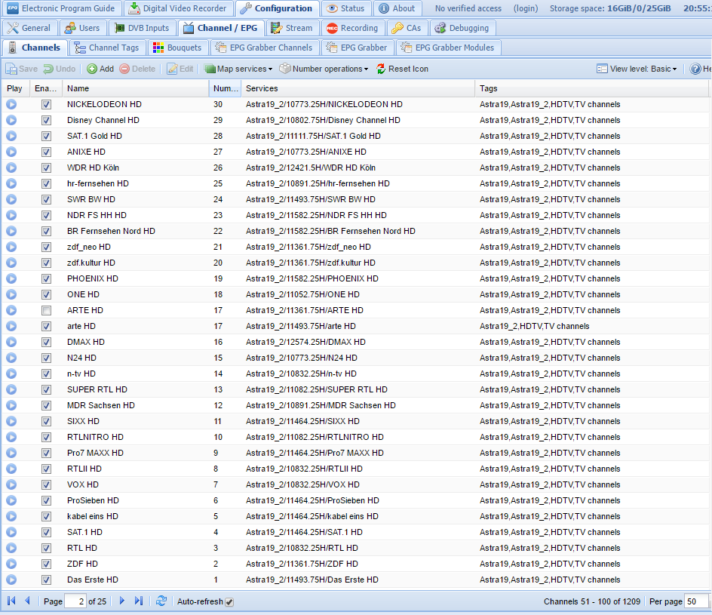Add a new channel

100,69
